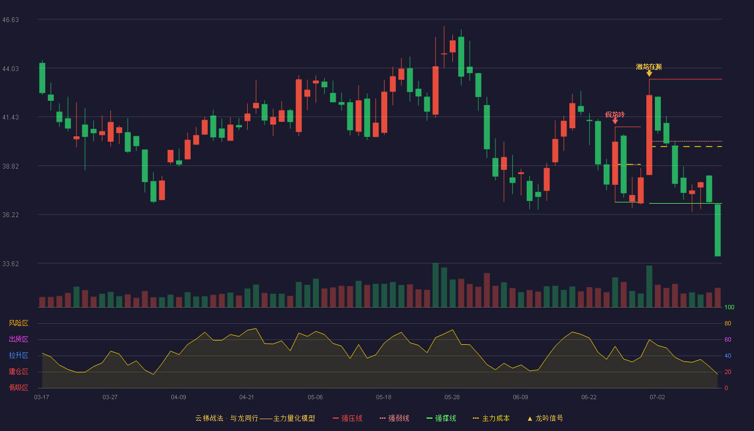Screen dimensions: 754x431
Task: Toggle the 龙吟信号 legend entry
Action: coord(545,418)
